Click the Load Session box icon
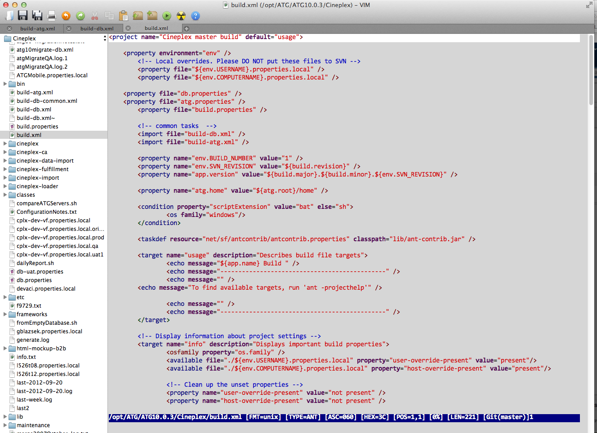 (x=138, y=16)
